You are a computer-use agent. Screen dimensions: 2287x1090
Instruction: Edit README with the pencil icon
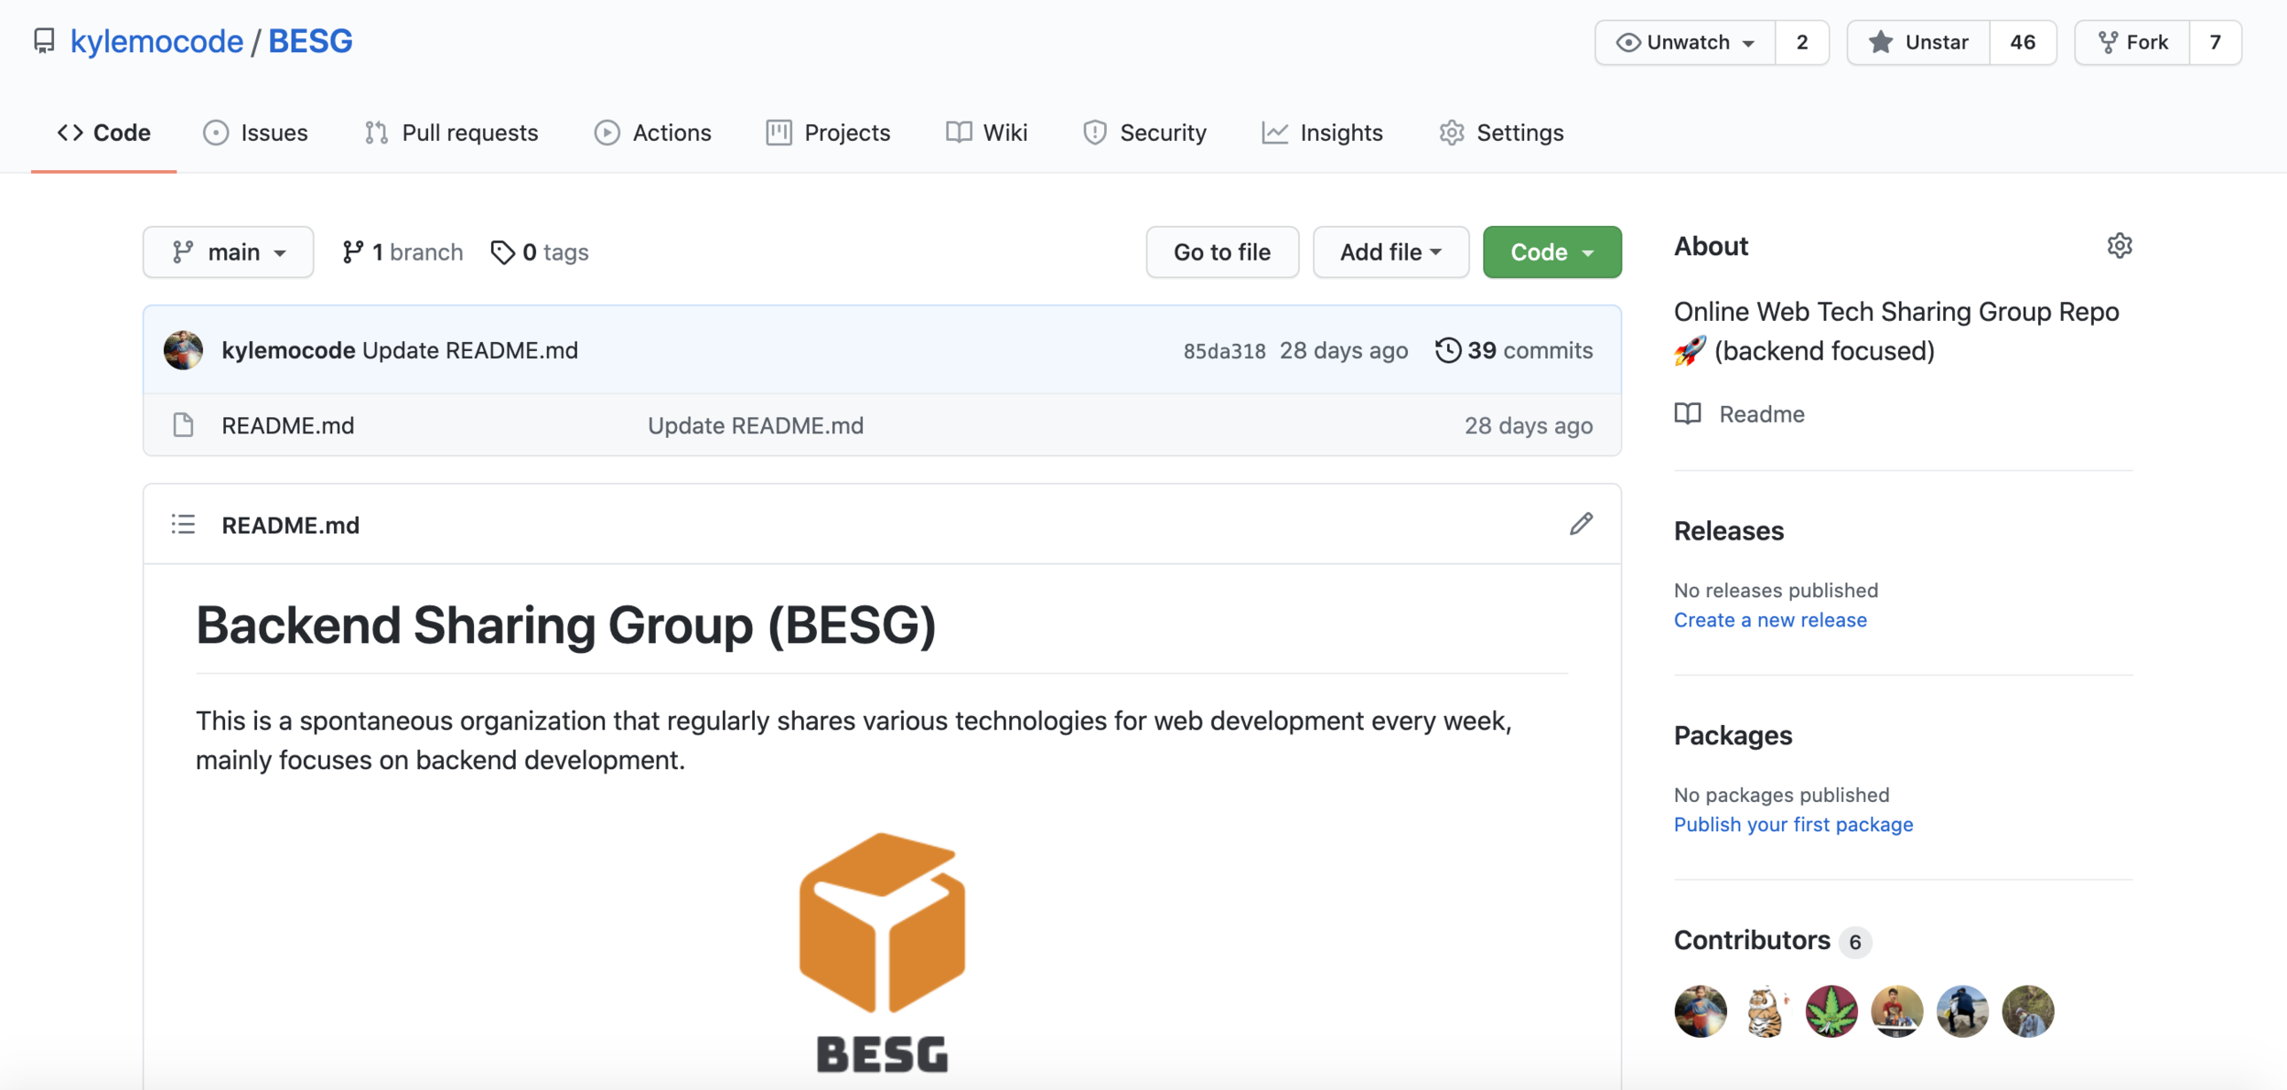[1581, 524]
